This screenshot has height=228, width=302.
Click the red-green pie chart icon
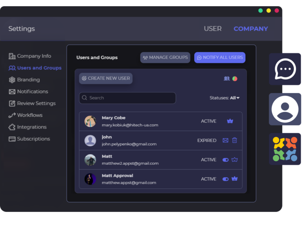tap(235, 79)
